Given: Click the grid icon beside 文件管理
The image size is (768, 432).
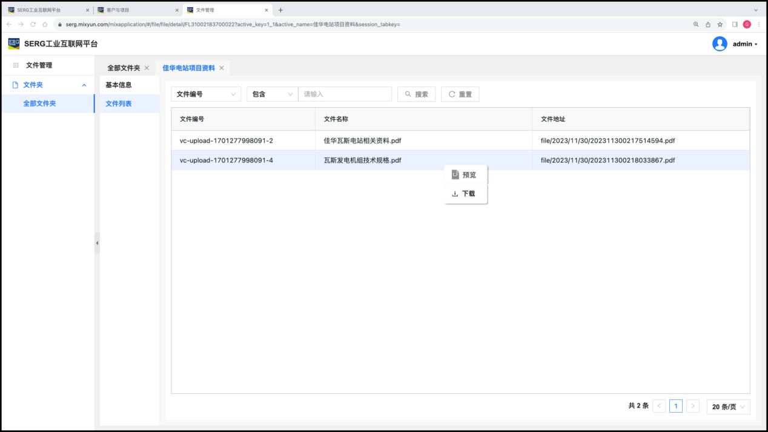Looking at the screenshot, I should coord(16,65).
